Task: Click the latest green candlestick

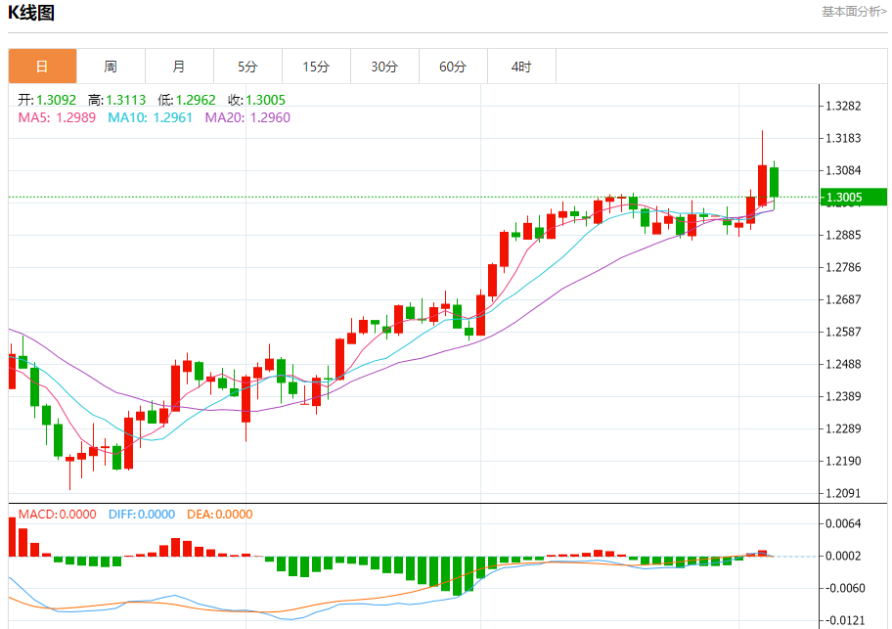Action: tap(775, 183)
